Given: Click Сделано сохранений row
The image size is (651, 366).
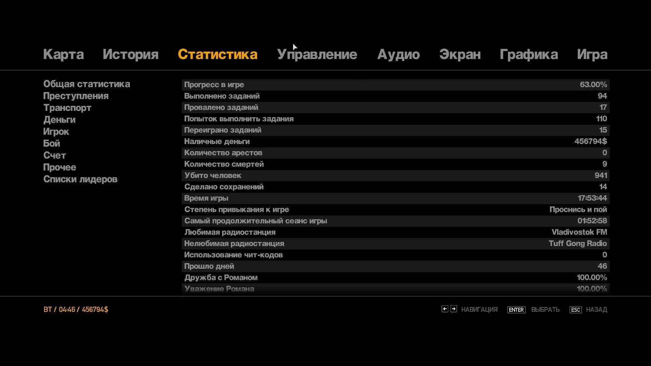Looking at the screenshot, I should pyautogui.click(x=395, y=187).
